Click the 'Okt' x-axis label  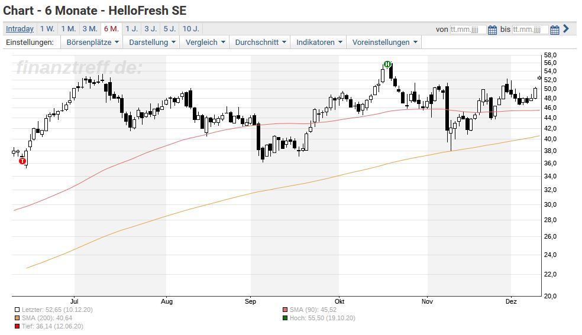coord(339,301)
